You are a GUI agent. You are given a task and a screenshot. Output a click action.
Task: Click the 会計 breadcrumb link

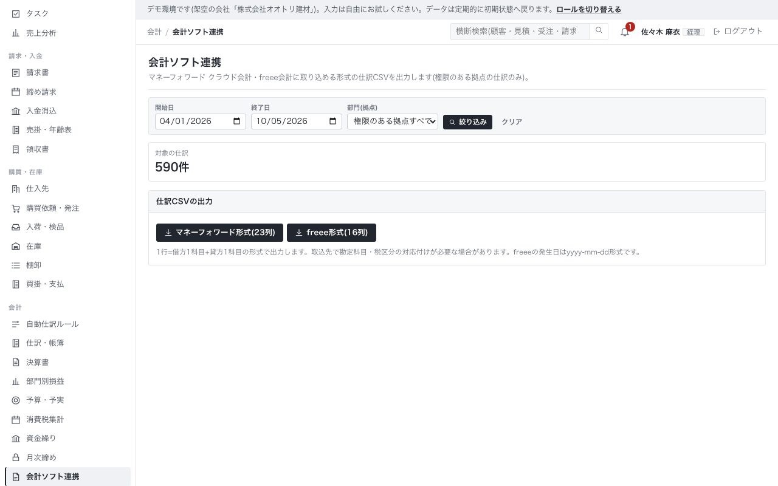(154, 32)
